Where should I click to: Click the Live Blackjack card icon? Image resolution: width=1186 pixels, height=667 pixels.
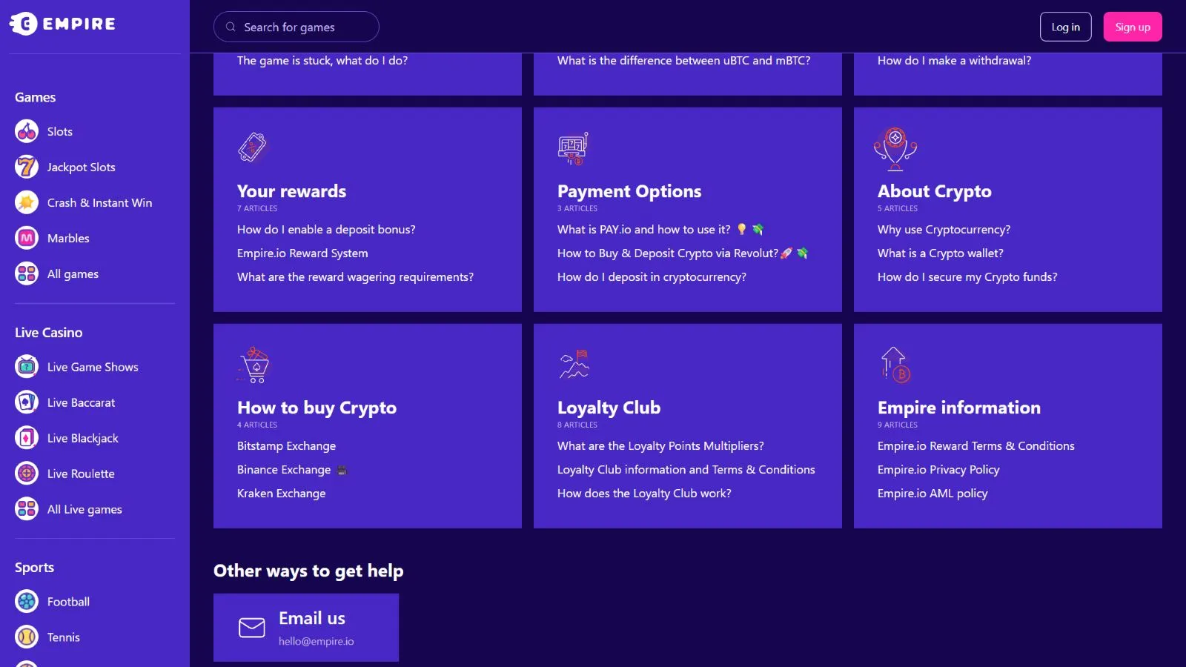[x=27, y=438]
